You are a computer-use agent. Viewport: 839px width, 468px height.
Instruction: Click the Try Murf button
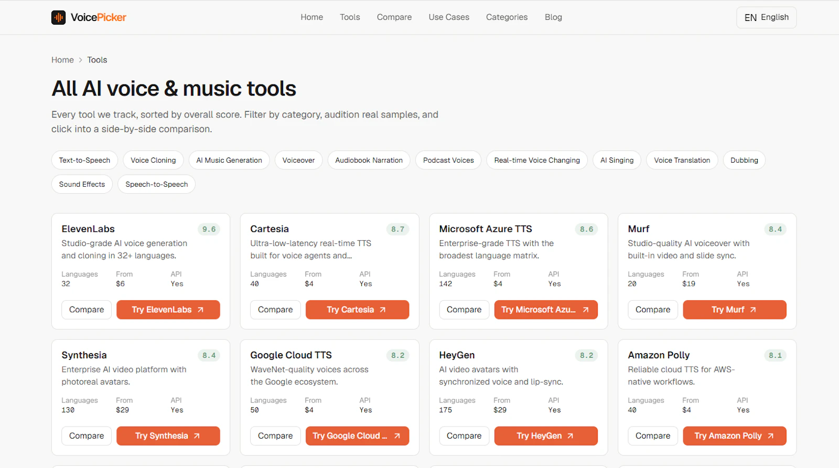pyautogui.click(x=735, y=310)
